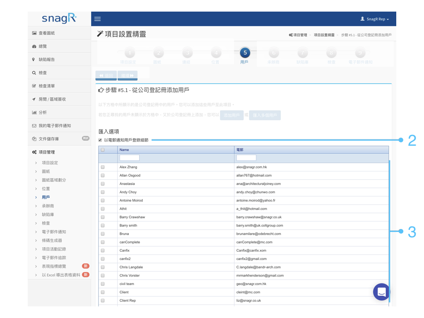The image size is (424, 318).
Task: Click the 總覽 dashboard icon
Action: pyautogui.click(x=34, y=46)
